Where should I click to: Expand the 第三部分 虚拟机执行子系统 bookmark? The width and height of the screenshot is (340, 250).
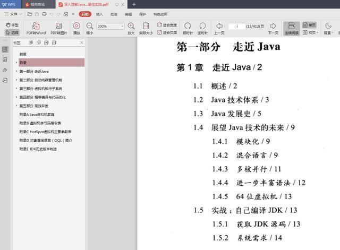point(16,89)
